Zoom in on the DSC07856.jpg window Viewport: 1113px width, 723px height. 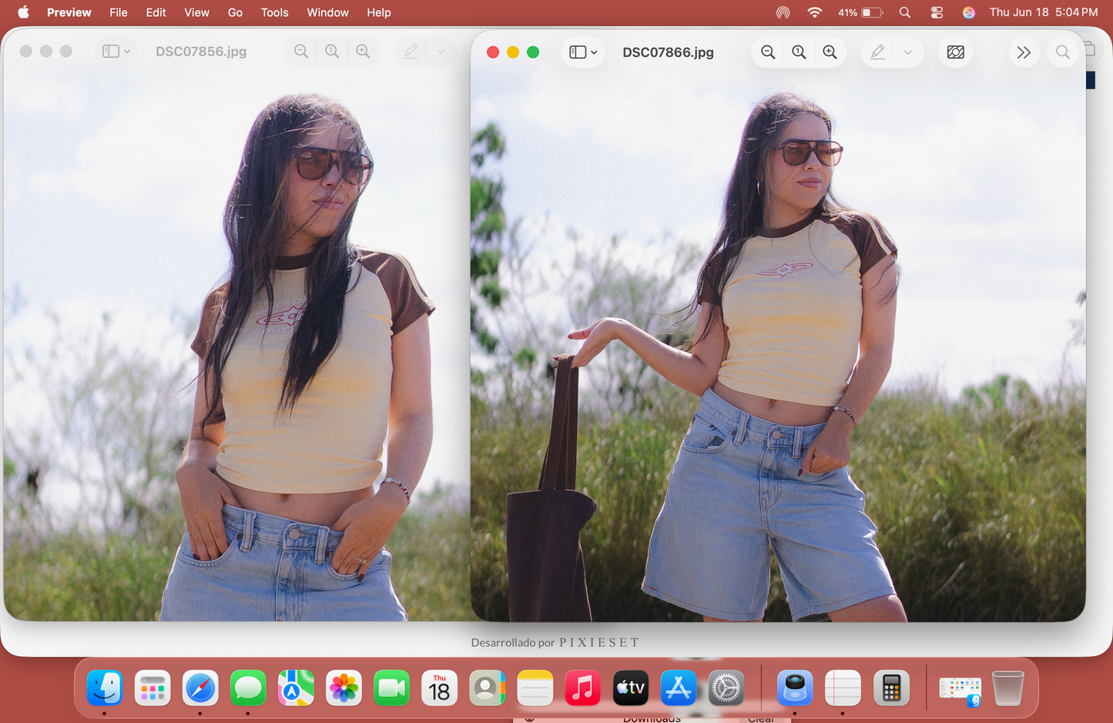(363, 52)
